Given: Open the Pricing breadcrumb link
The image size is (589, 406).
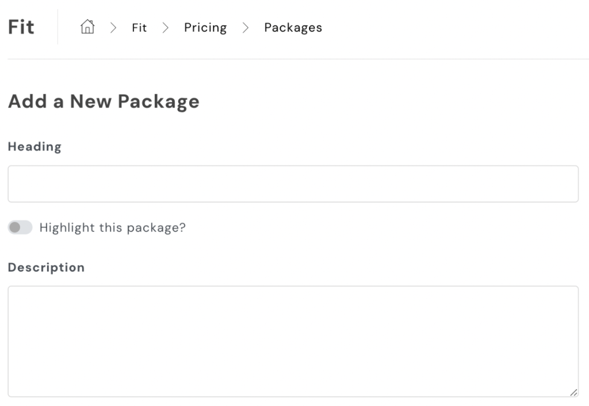Looking at the screenshot, I should [x=205, y=28].
